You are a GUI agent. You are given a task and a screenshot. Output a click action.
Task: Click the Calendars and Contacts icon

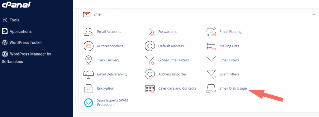[x=150, y=89]
